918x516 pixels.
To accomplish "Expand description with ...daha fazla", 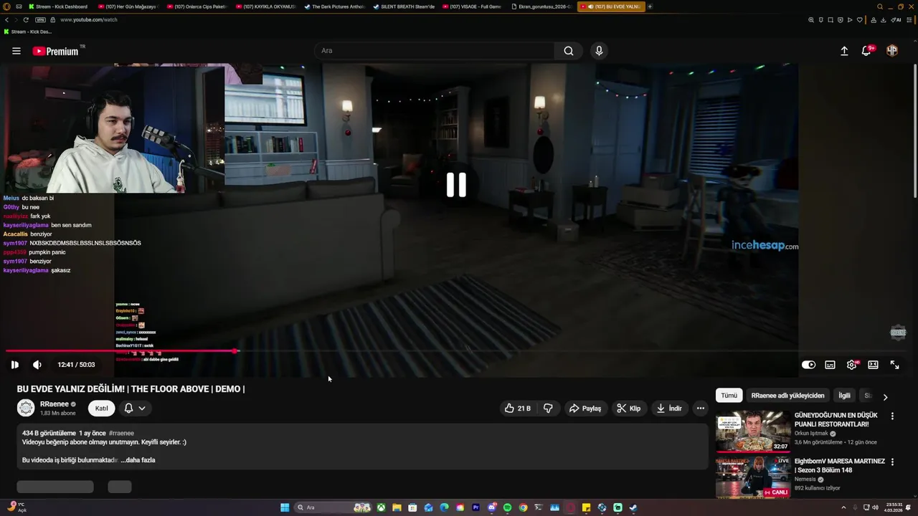I will (138, 460).
